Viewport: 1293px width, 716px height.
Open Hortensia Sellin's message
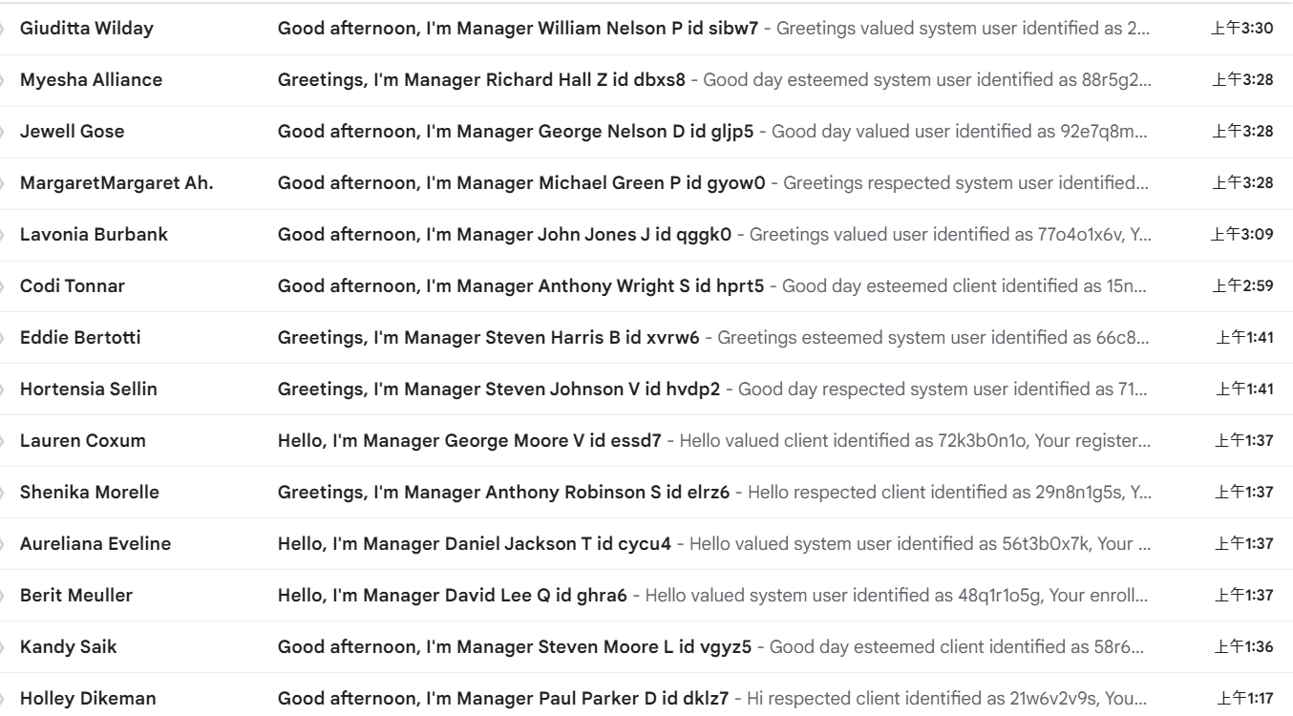click(646, 390)
